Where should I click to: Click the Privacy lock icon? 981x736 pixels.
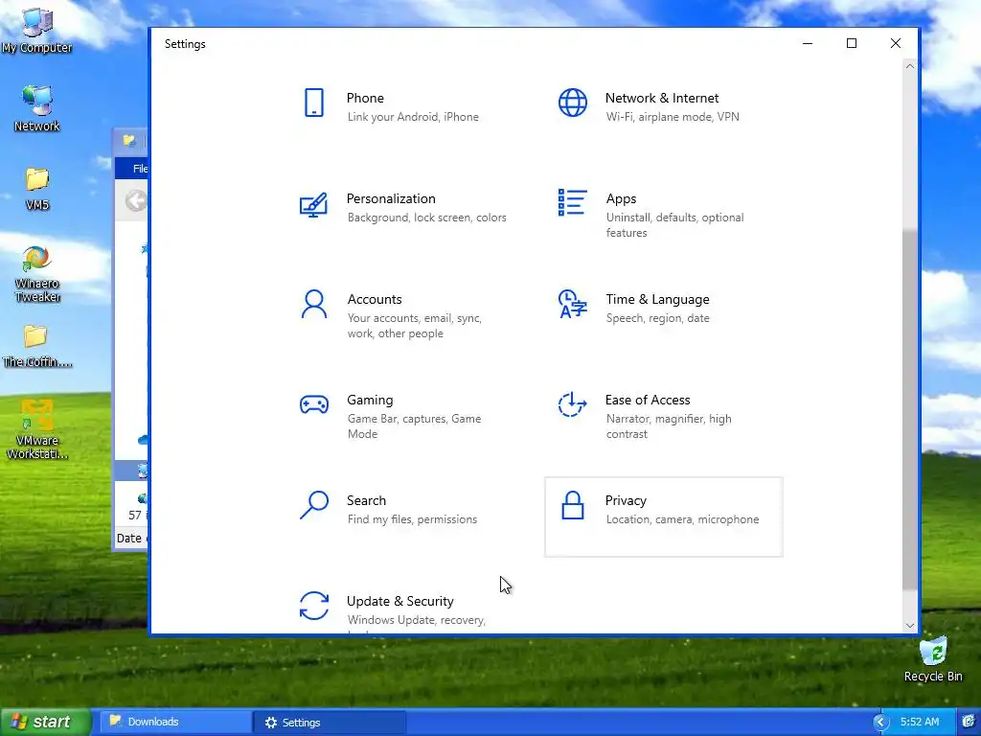coord(573,505)
